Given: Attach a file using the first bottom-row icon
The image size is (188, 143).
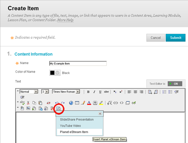Looking at the screenshot, I should (22, 109).
